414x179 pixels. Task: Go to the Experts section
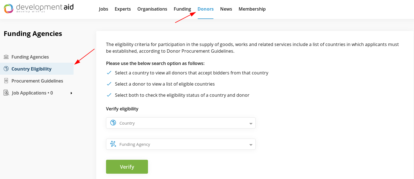(x=123, y=9)
